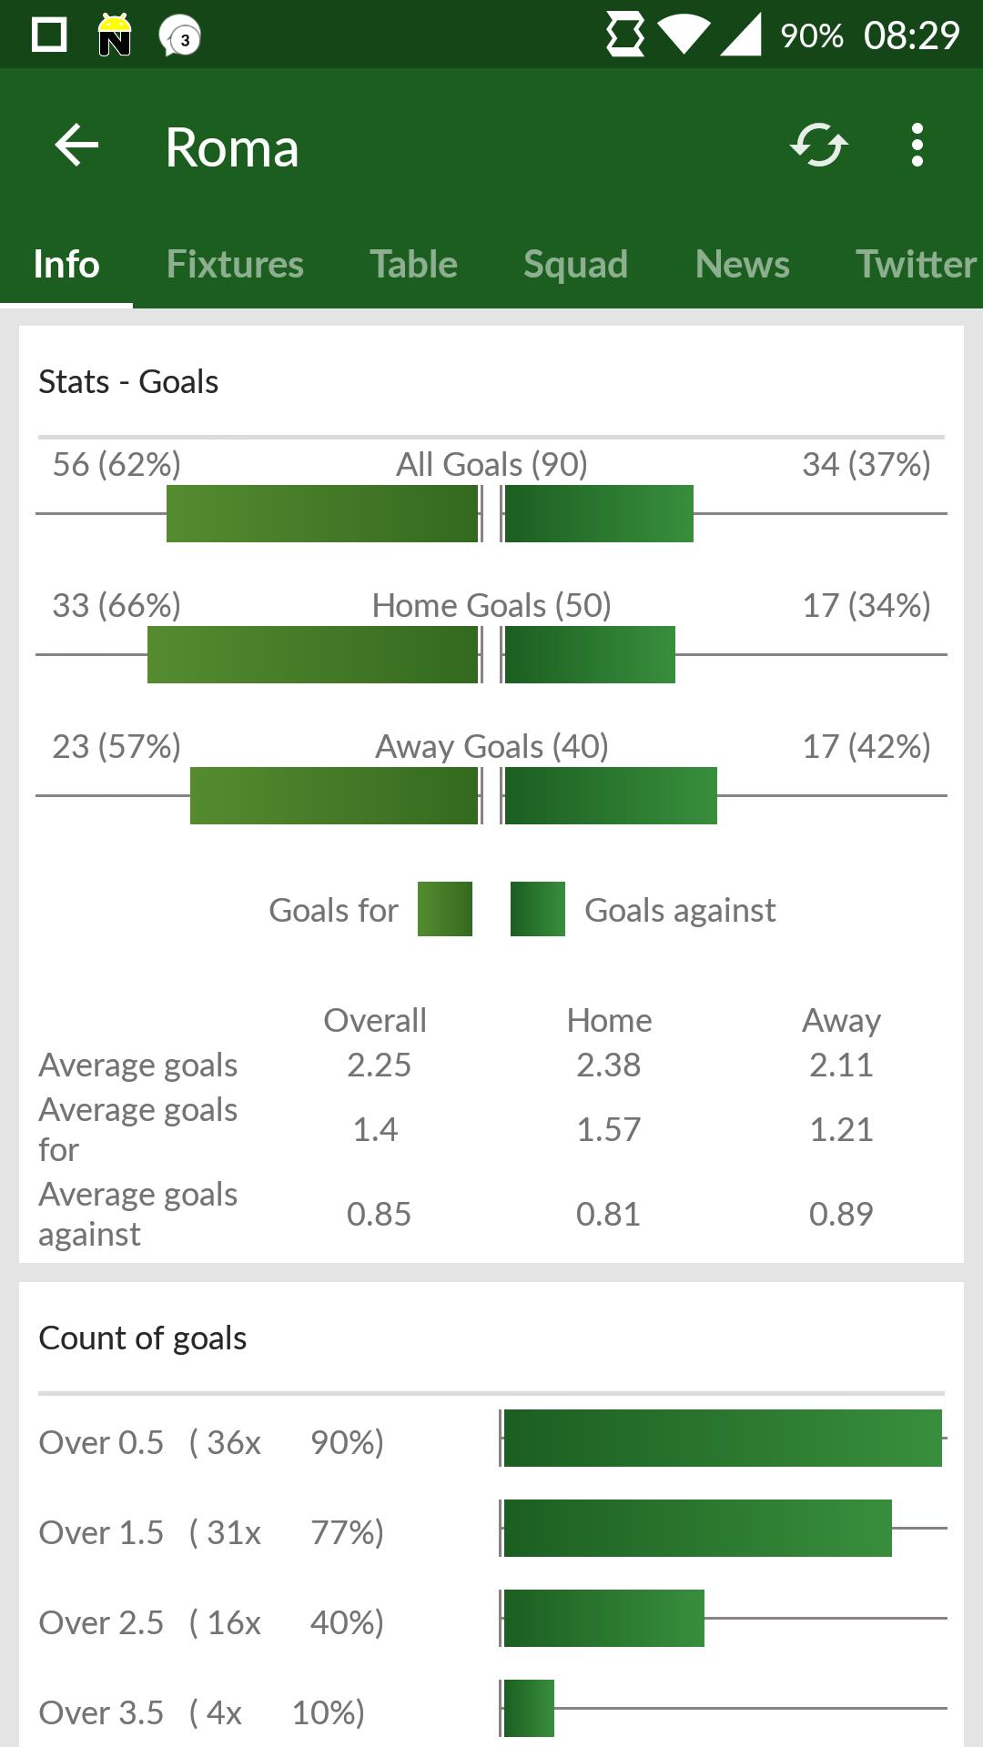Tap the Goals for legend swatch

pyautogui.click(x=444, y=909)
